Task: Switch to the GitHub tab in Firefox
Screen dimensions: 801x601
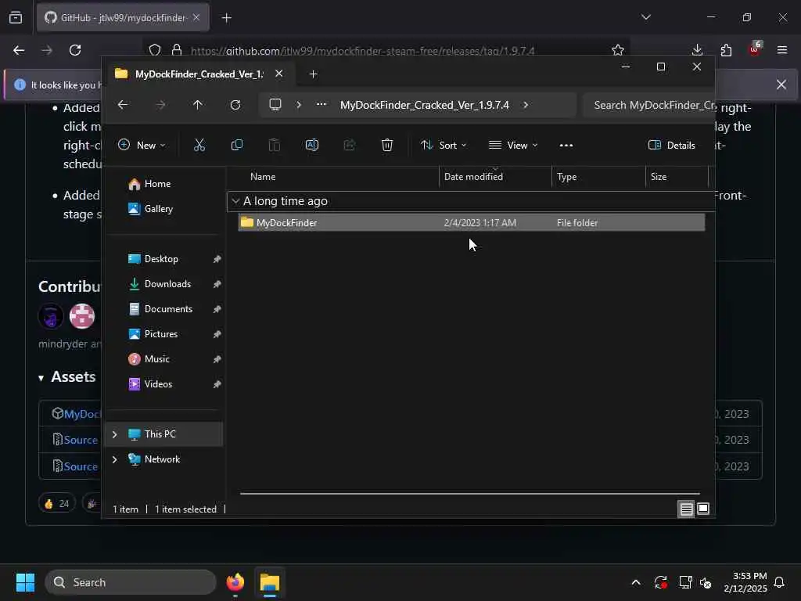Action: coord(123,18)
